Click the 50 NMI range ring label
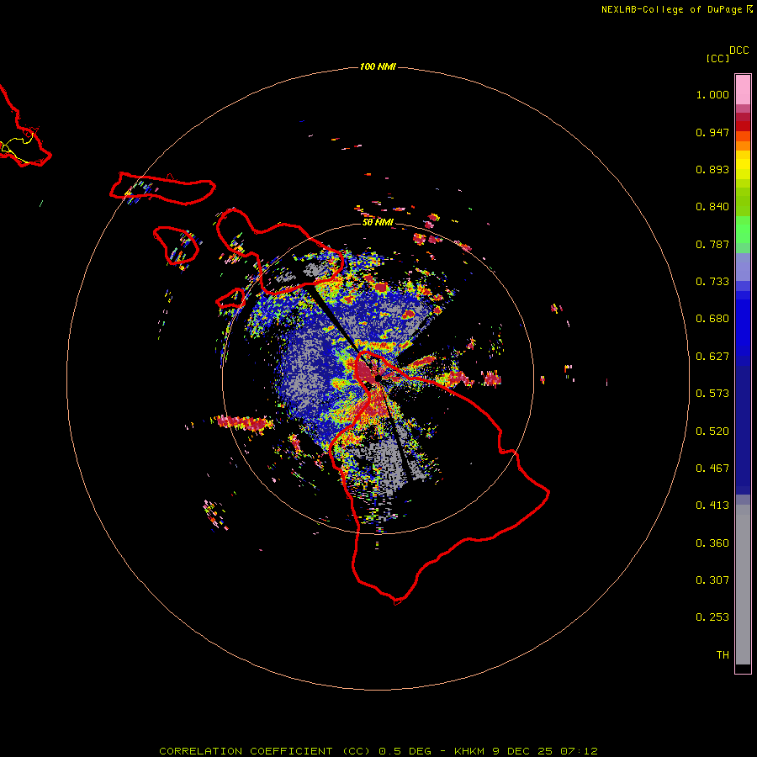 378,222
